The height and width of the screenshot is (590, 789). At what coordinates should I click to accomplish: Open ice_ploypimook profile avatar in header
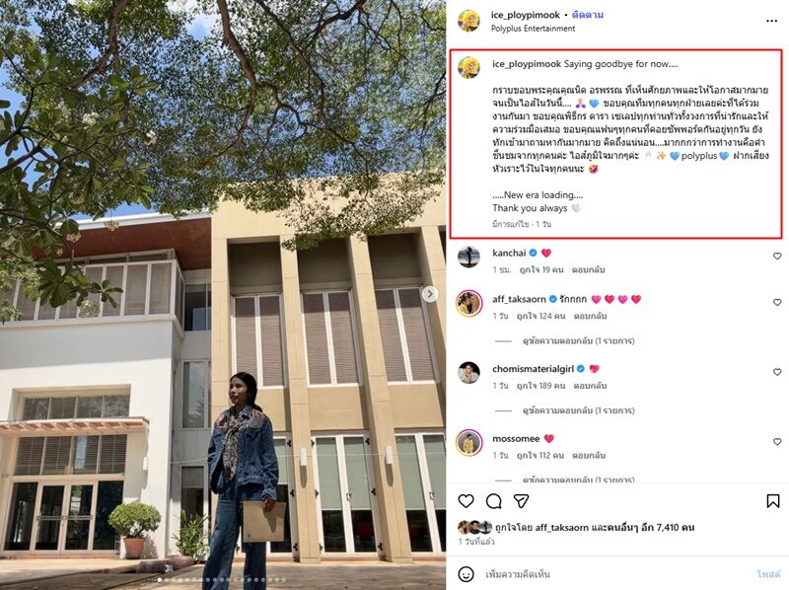point(468,21)
